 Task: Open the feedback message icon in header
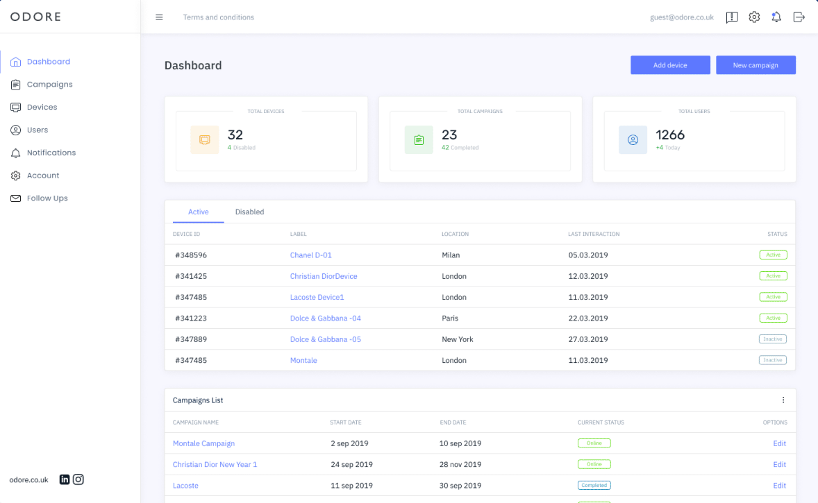732,17
